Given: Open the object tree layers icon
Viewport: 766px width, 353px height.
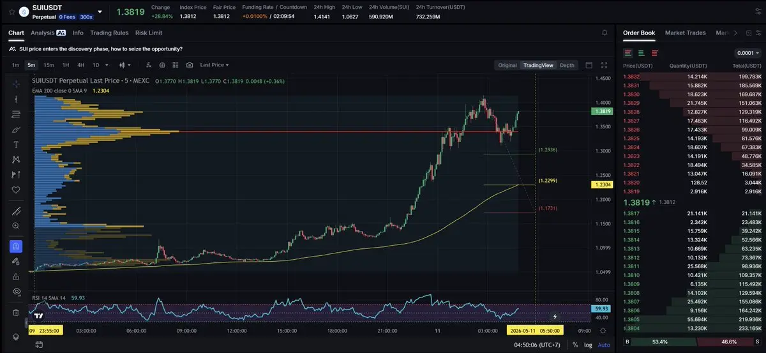Looking at the screenshot, I should click(x=16, y=337).
